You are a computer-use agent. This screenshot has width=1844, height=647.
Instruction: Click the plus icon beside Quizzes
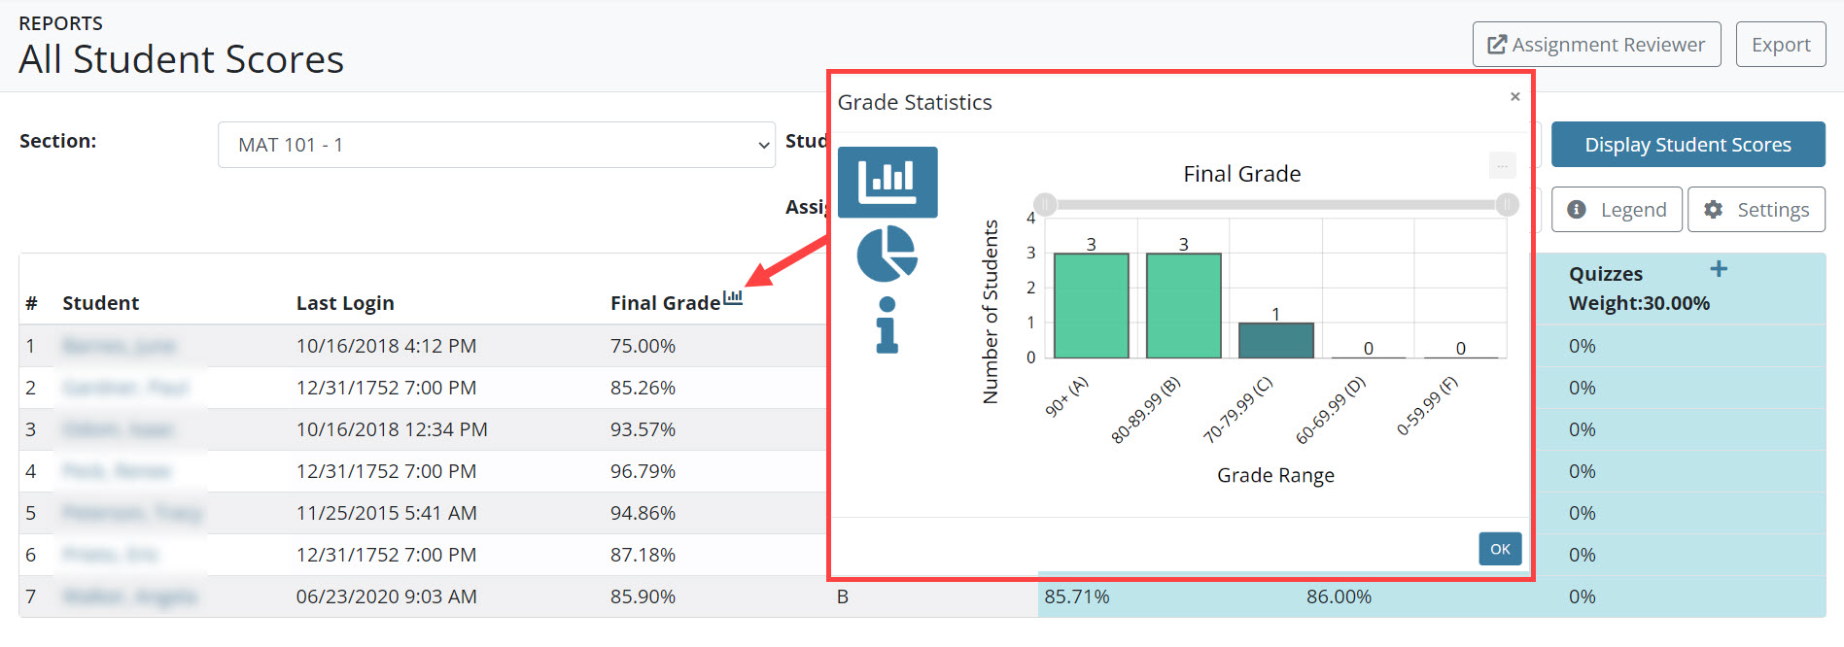[x=1719, y=269]
